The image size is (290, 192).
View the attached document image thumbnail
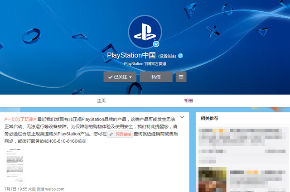pyautogui.click(x=15, y=166)
